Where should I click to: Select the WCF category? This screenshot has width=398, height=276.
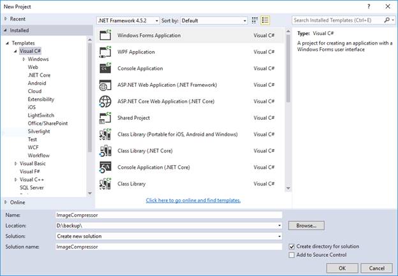coord(33,147)
